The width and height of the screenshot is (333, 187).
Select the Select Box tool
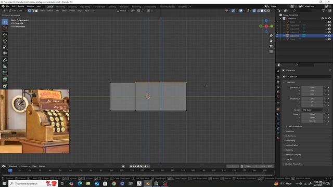(x=5, y=22)
